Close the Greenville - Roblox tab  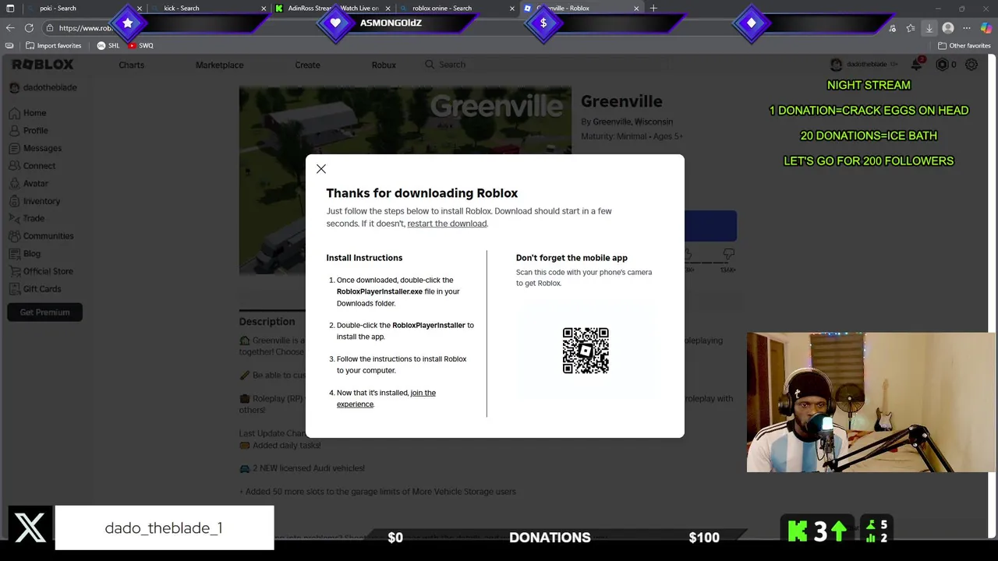click(636, 8)
